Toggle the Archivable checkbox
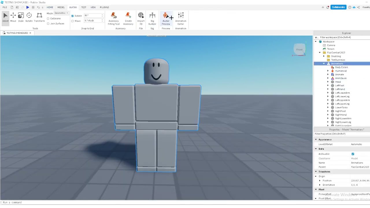This screenshot has width=370, height=208. [353, 154]
